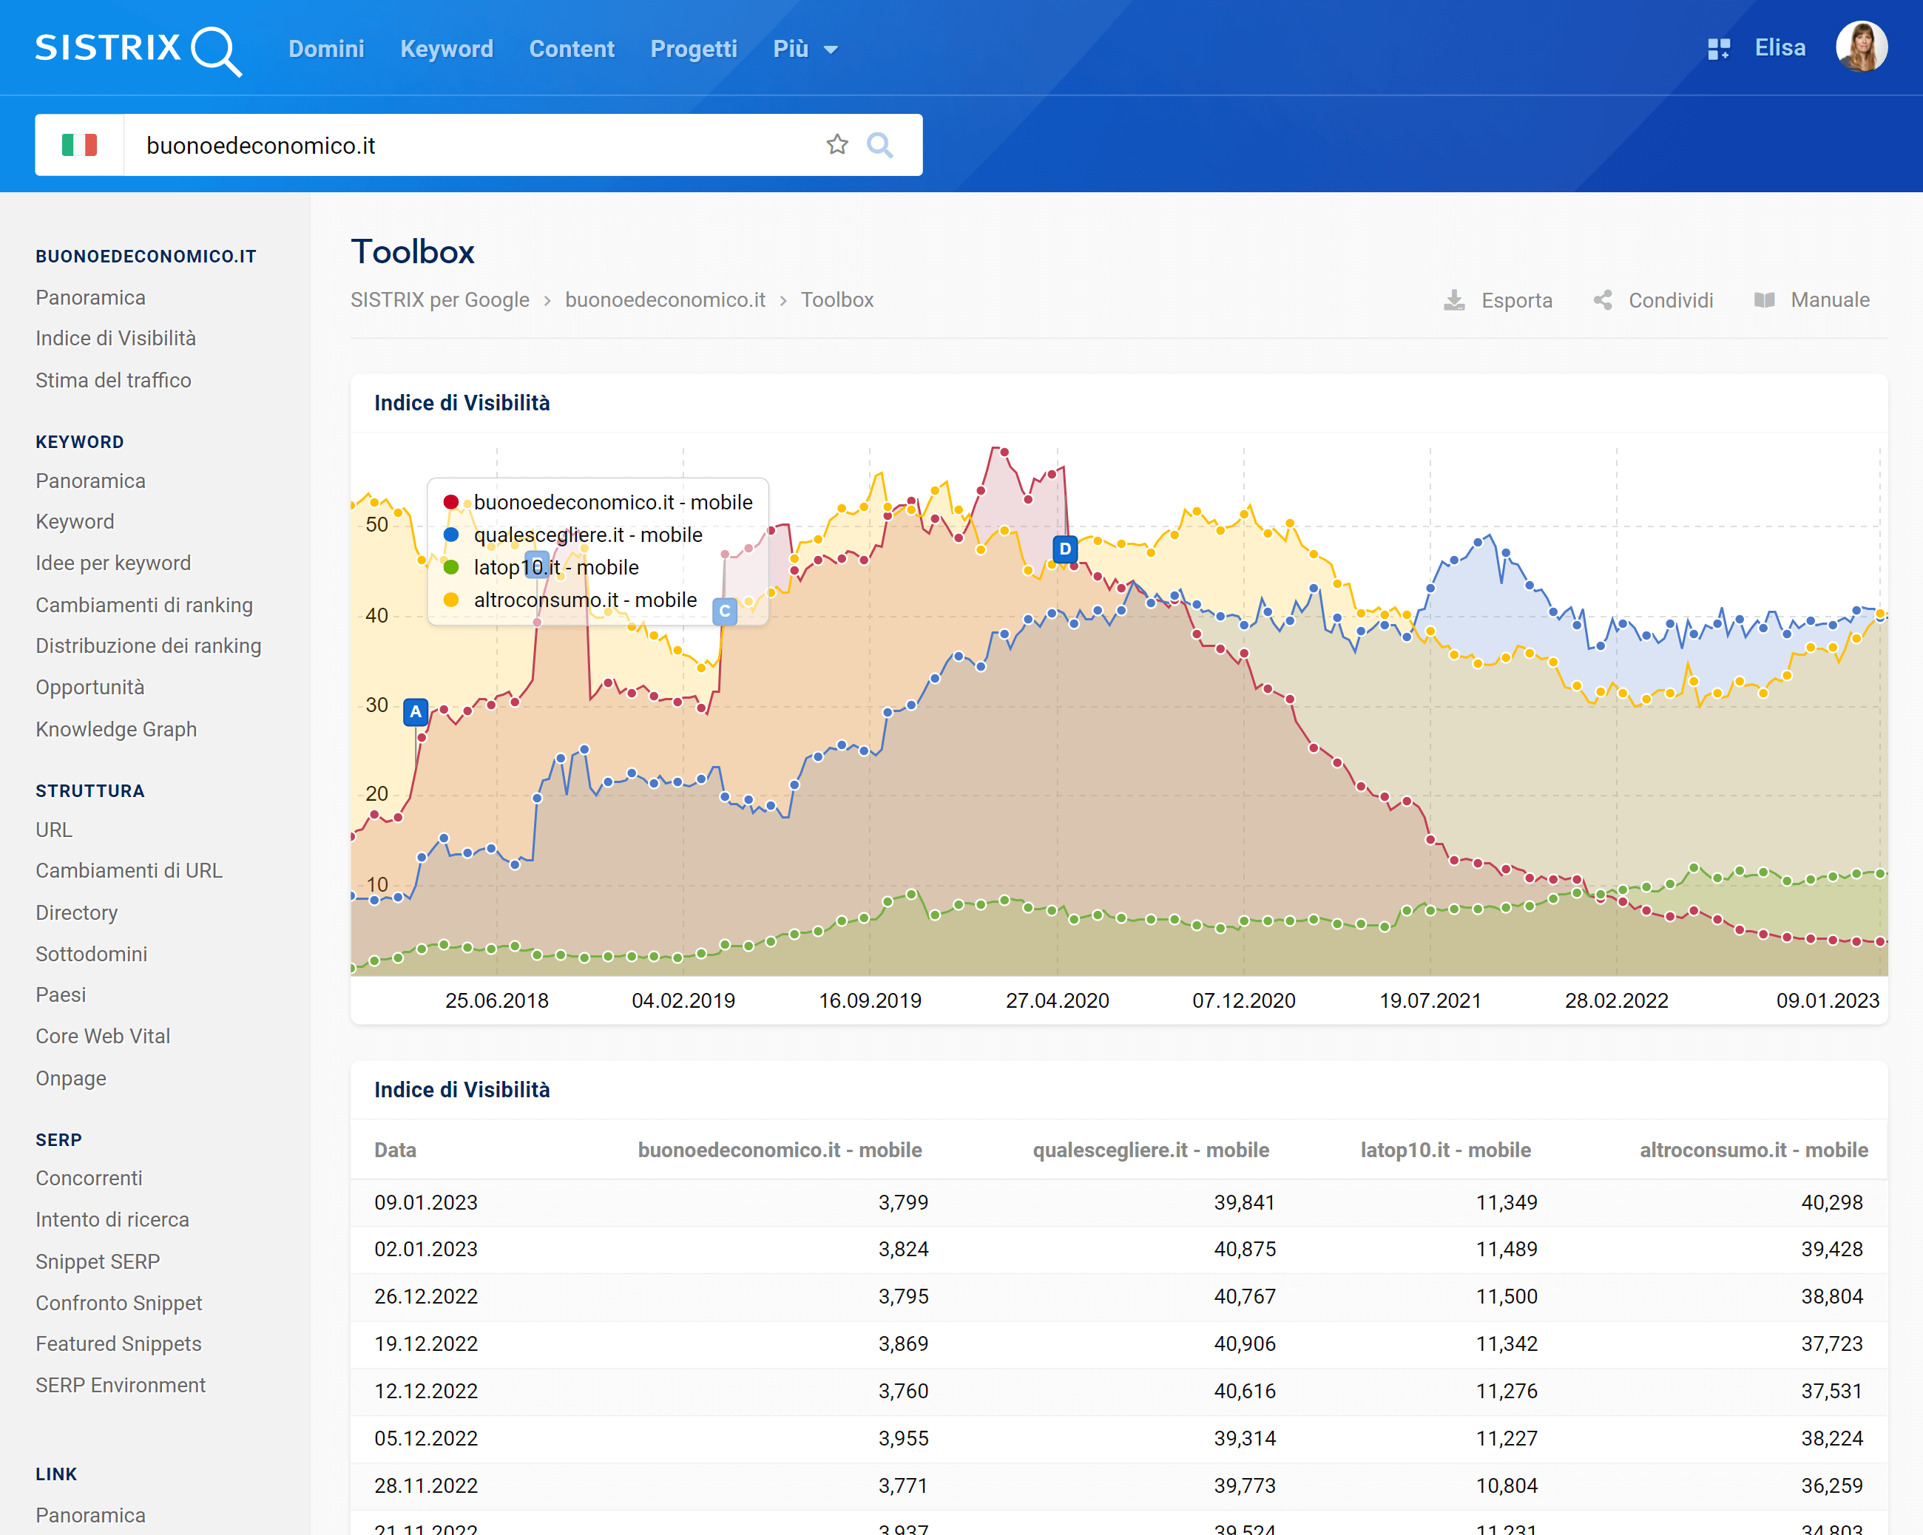Open Knowledge Graph in sidebar

116,730
